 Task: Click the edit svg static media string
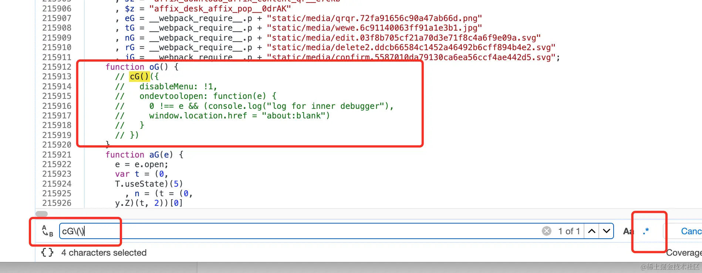point(404,38)
